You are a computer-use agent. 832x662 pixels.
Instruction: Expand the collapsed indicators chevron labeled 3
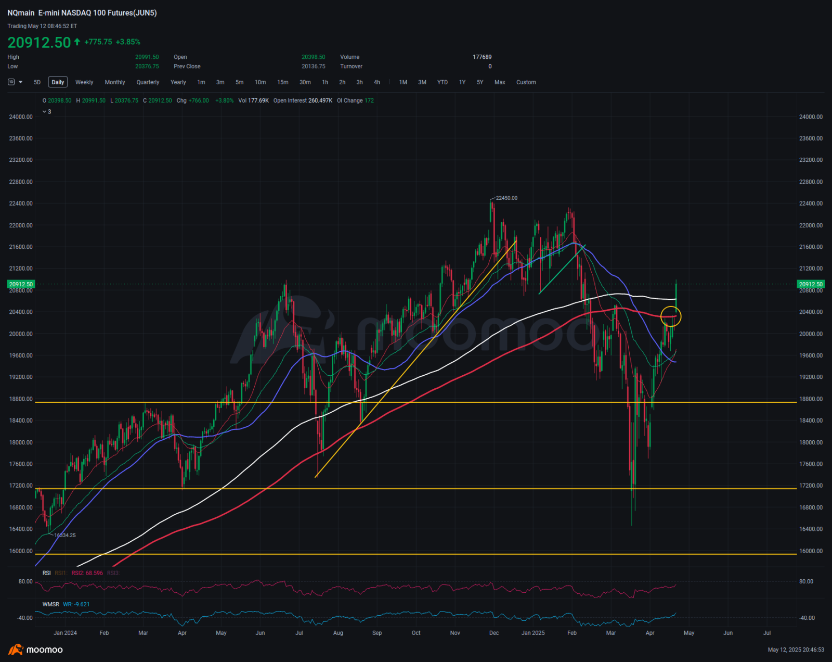(x=46, y=112)
